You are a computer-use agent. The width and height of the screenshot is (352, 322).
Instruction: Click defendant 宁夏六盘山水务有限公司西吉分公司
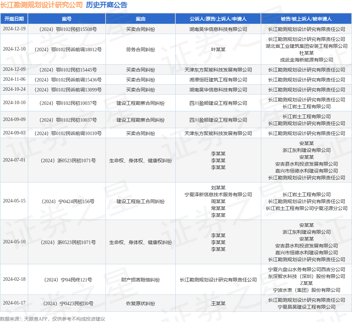[x=306, y=269]
